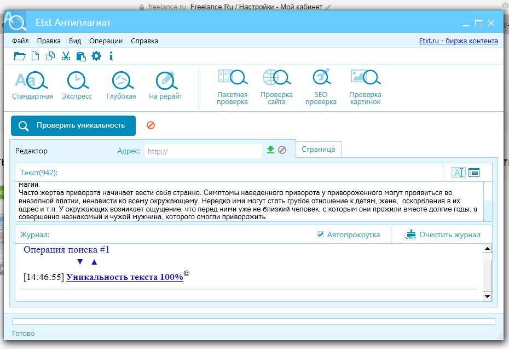Image resolution: width=509 pixels, height=349 pixels.
Task: Jump to previous result up arrow
Action: point(94,261)
